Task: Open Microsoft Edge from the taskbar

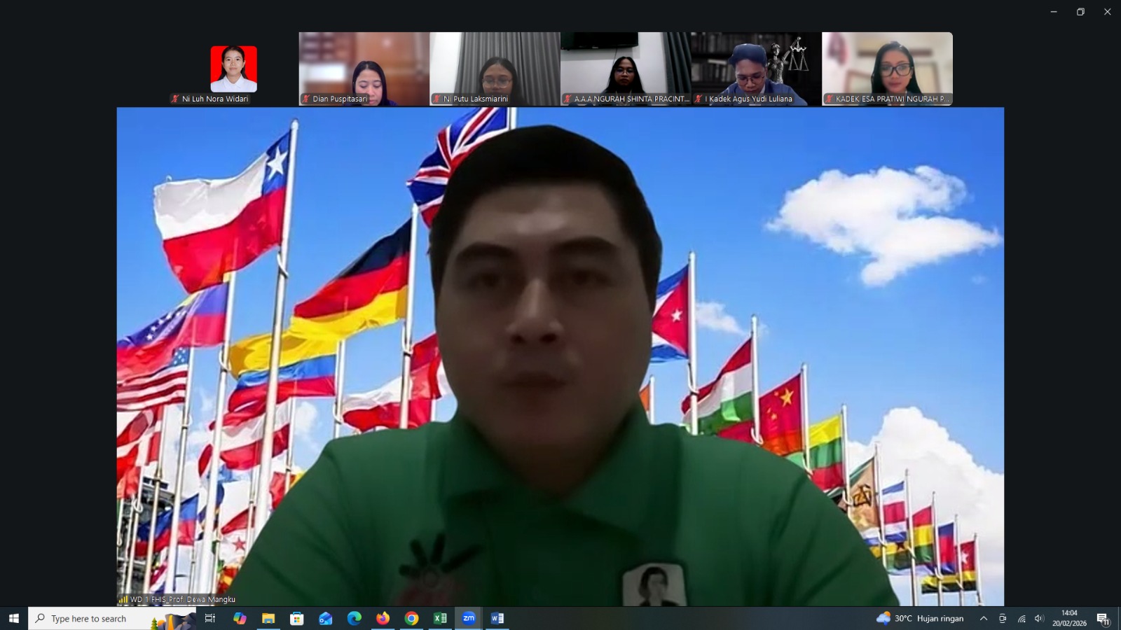Action: 354,618
